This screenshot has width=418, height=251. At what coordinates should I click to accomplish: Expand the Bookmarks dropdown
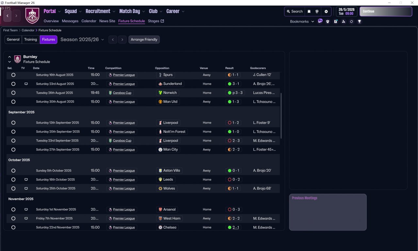pyautogui.click(x=302, y=22)
